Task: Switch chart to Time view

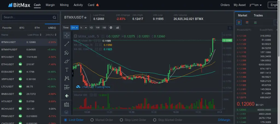Action: (x=66, y=28)
